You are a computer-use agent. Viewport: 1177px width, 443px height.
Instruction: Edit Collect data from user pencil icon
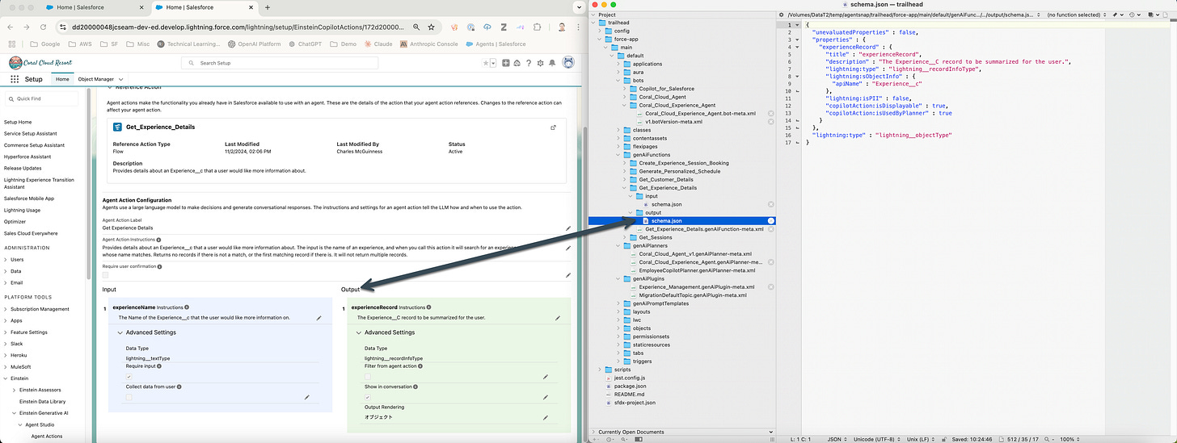(306, 397)
